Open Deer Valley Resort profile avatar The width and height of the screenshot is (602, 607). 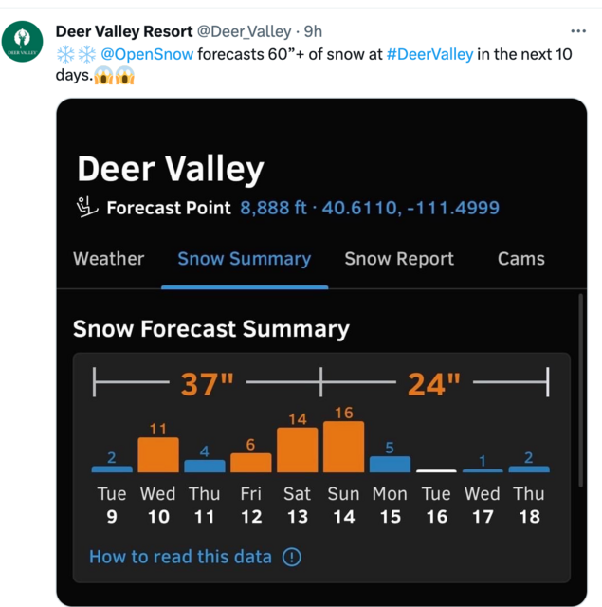click(x=22, y=42)
